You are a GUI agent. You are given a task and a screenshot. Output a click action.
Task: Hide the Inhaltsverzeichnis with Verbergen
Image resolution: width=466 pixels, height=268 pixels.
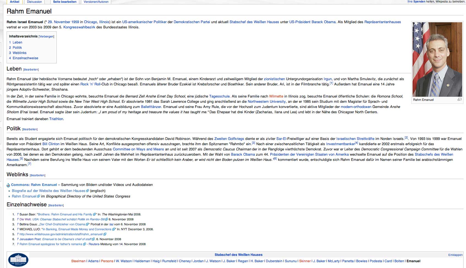coord(46,37)
